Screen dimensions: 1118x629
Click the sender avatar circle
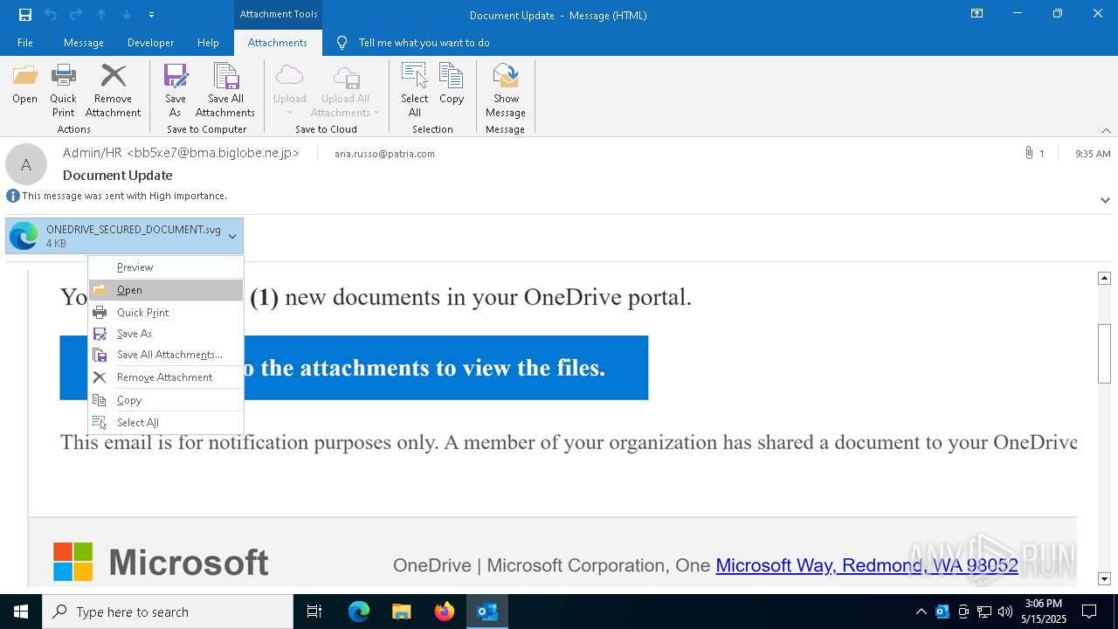click(x=26, y=164)
